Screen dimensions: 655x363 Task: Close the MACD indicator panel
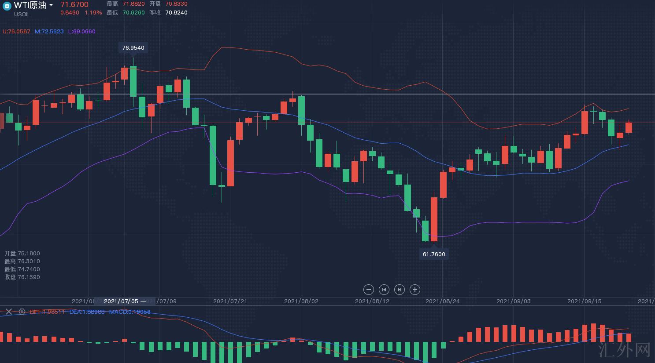(8, 312)
